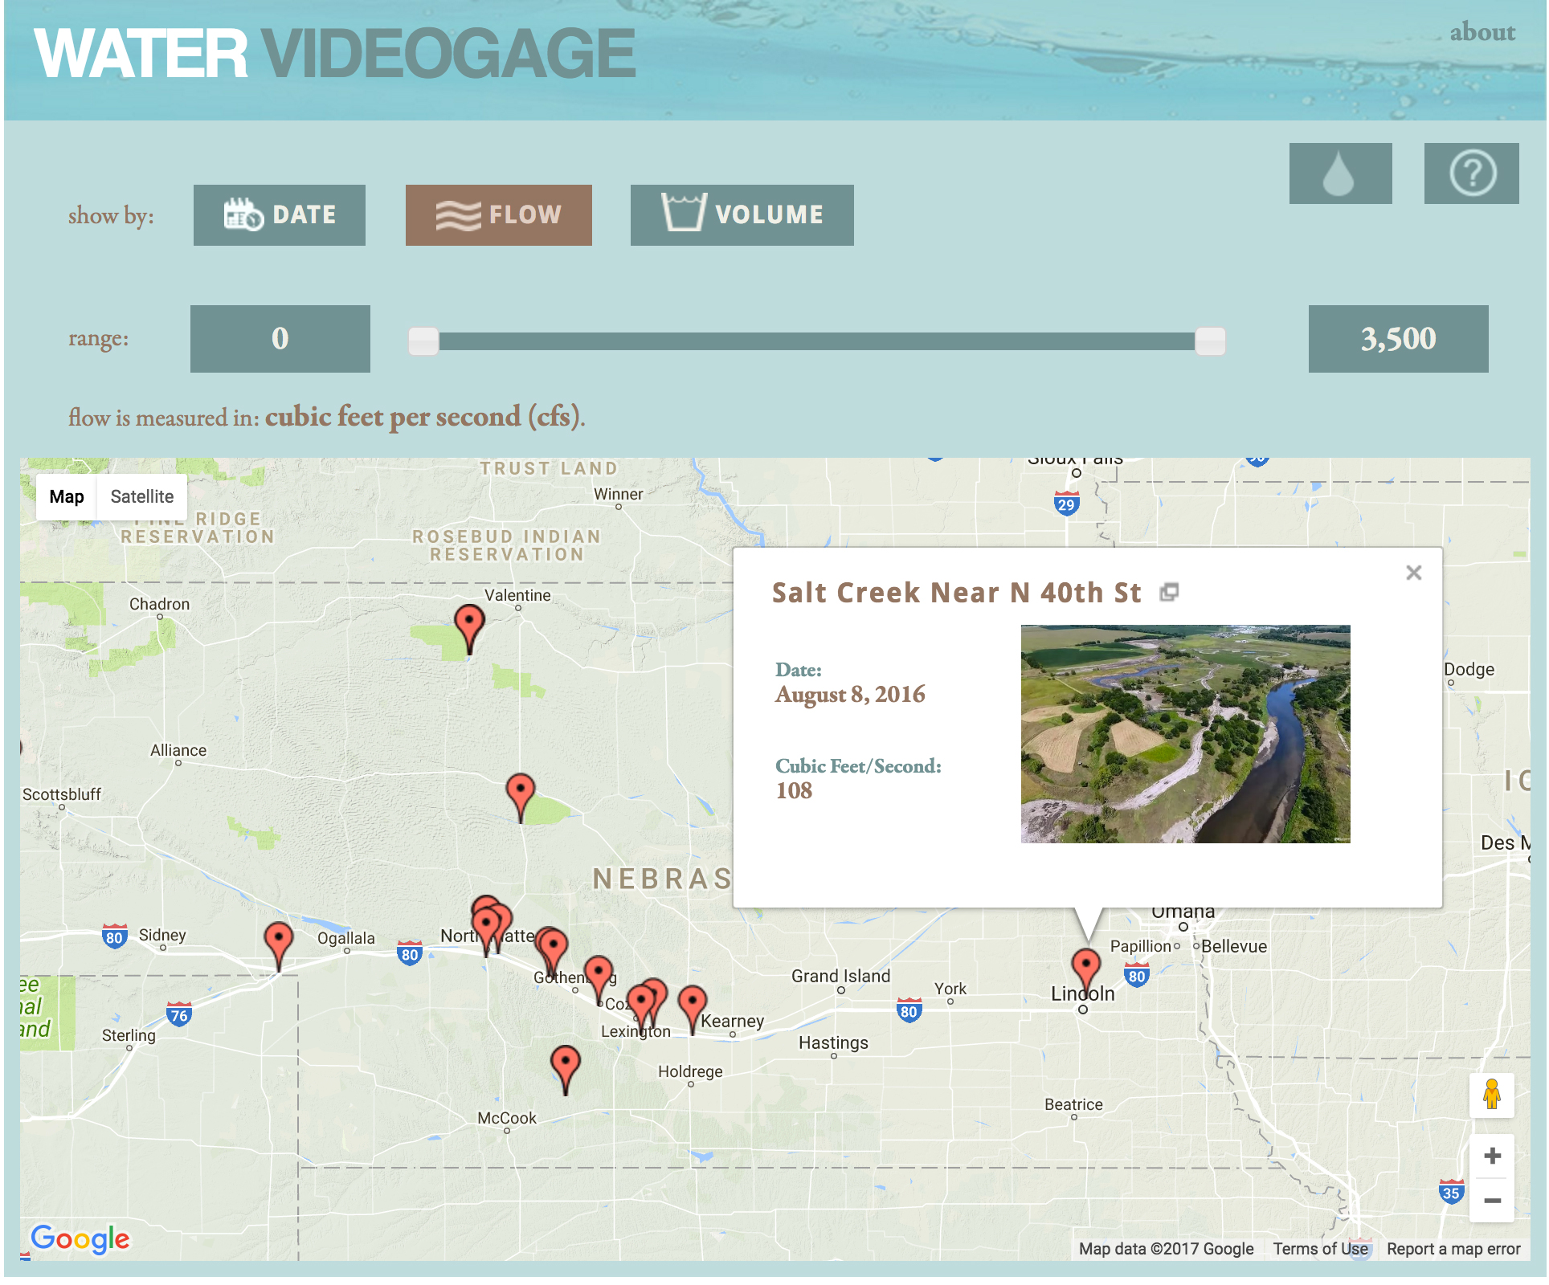Screen dimensions: 1549x1285
Task: Select the marker nearest Kearney
Action: click(x=692, y=1010)
